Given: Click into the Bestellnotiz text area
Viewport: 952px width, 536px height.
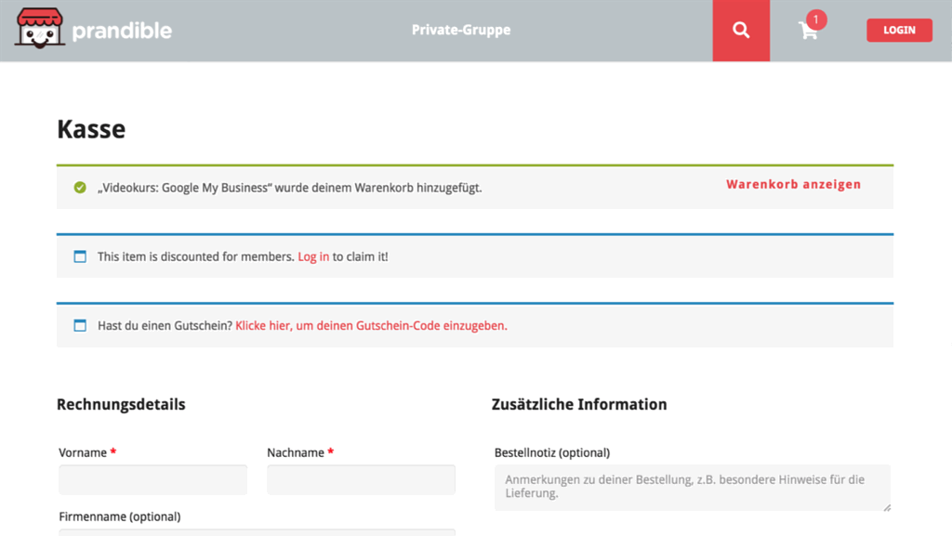Looking at the screenshot, I should coord(692,488).
